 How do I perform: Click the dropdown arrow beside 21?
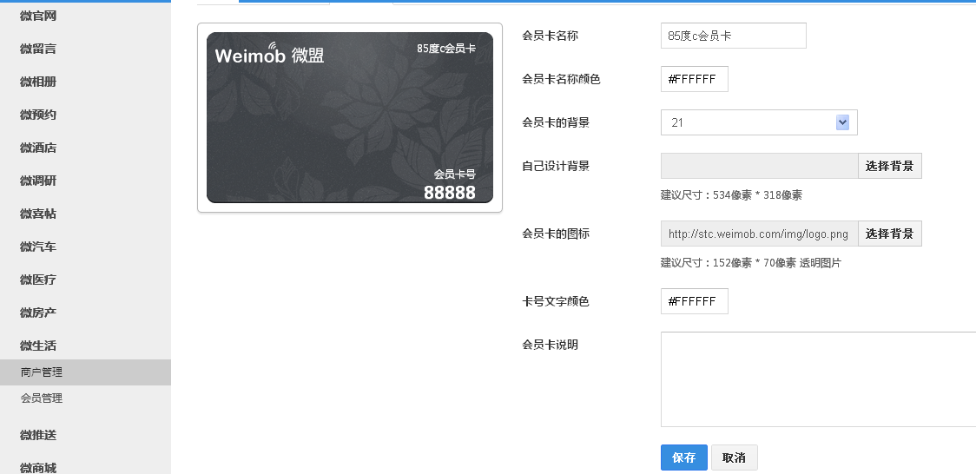(842, 122)
